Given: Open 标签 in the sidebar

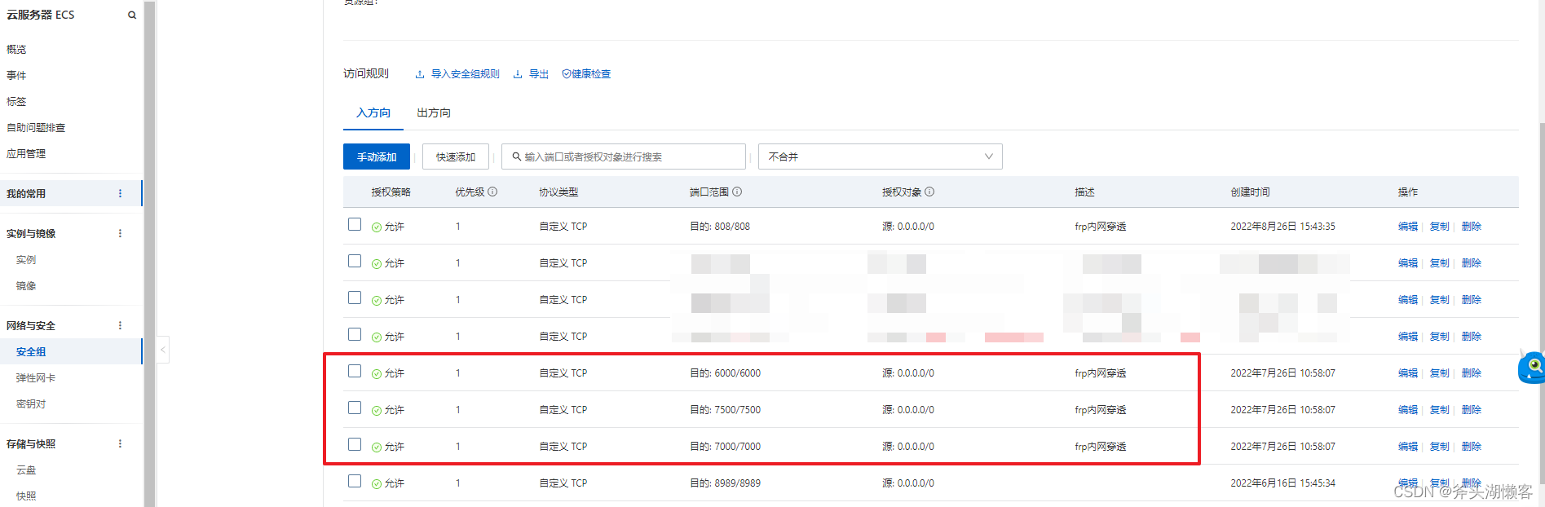Looking at the screenshot, I should click(16, 102).
